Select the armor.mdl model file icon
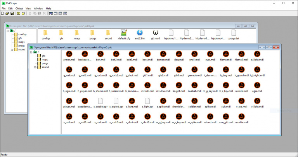The height and width of the screenshot is (157, 298). 68,54
